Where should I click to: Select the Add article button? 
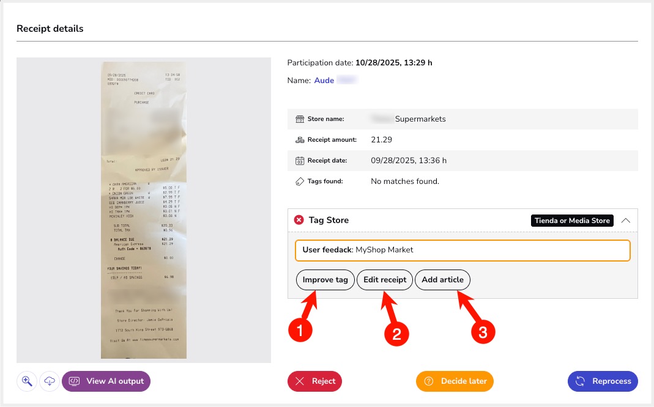coord(442,280)
